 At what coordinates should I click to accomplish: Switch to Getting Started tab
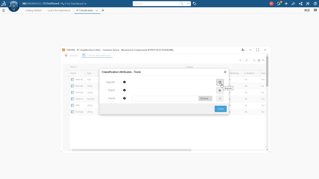(x=33, y=10)
